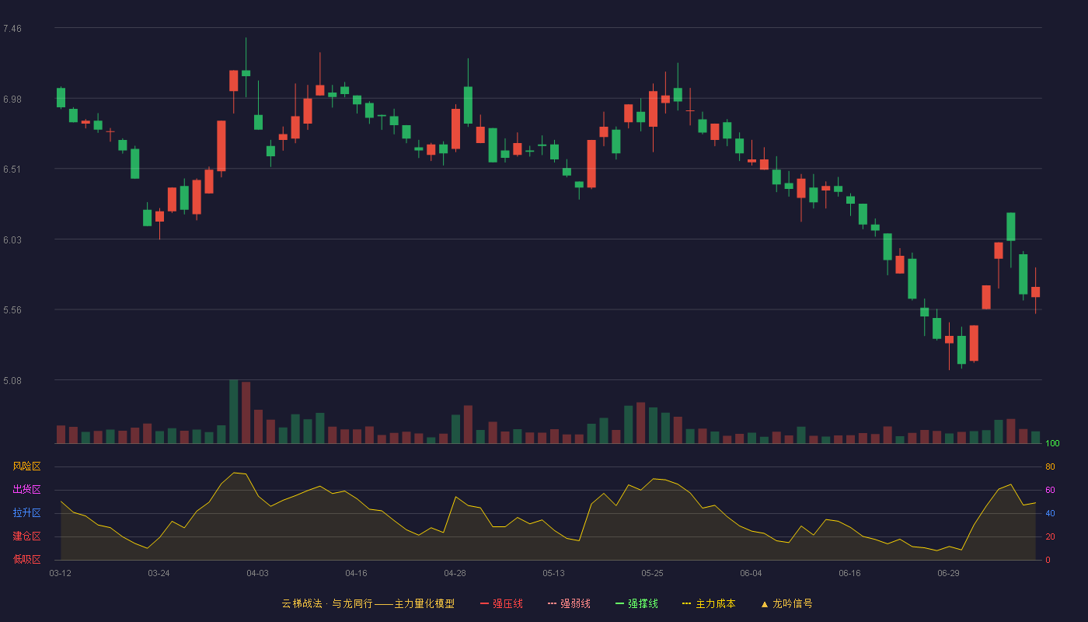Click the 6.98 price axis label
This screenshot has width=1088, height=622.
pyautogui.click(x=12, y=100)
